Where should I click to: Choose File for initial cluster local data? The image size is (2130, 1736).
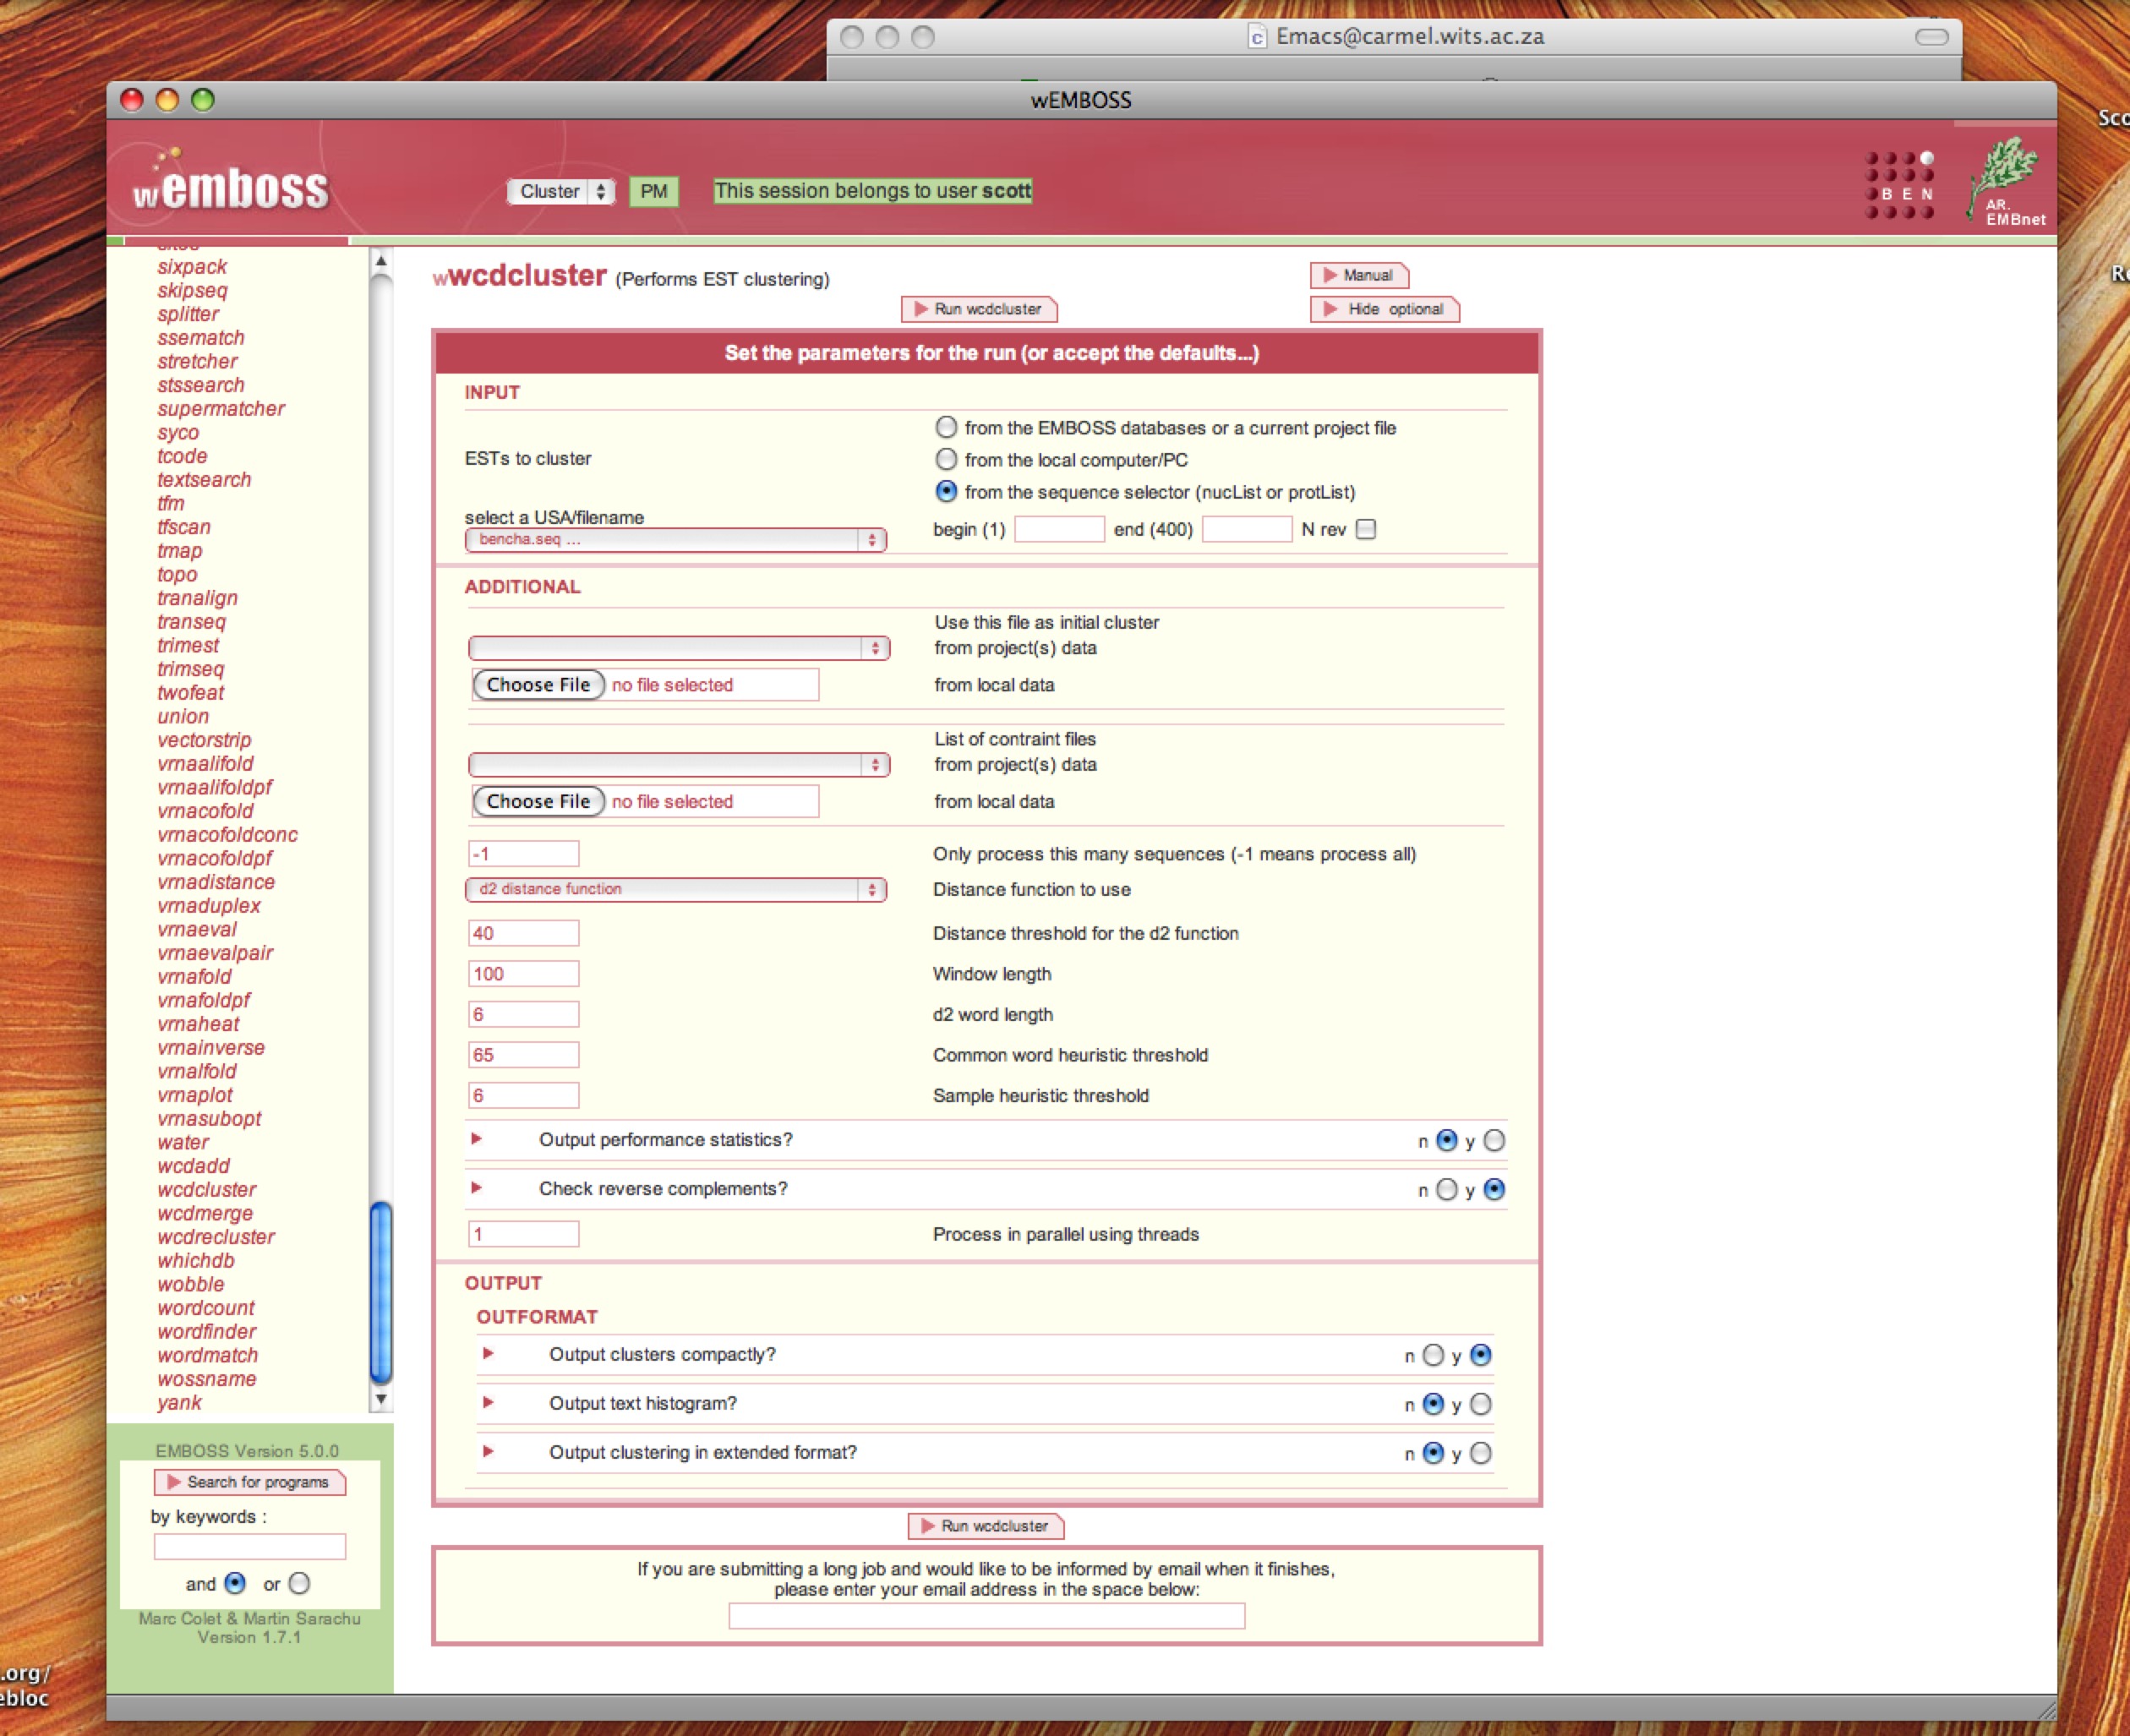pyautogui.click(x=539, y=685)
